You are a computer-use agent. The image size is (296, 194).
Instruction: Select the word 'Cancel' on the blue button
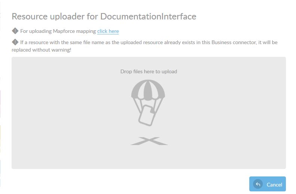pyautogui.click(x=274, y=185)
